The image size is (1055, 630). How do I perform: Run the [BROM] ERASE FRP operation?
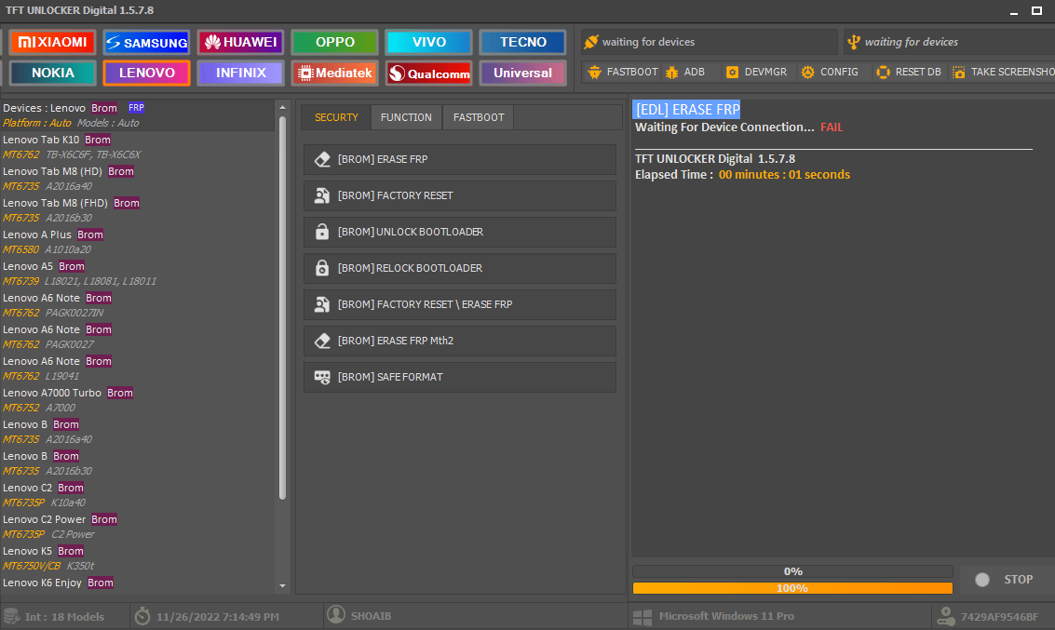(459, 159)
